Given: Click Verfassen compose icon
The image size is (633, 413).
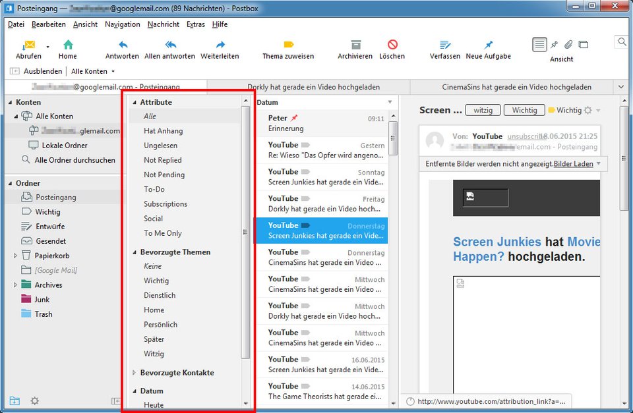Looking at the screenshot, I should [x=445, y=44].
